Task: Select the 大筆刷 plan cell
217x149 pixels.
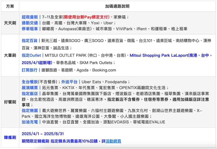Action: (10, 55)
